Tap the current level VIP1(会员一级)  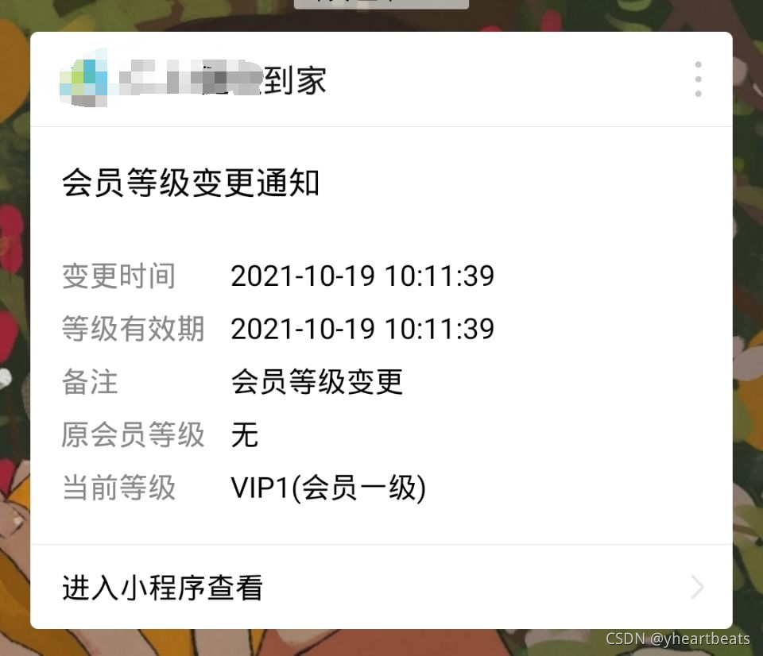(328, 488)
